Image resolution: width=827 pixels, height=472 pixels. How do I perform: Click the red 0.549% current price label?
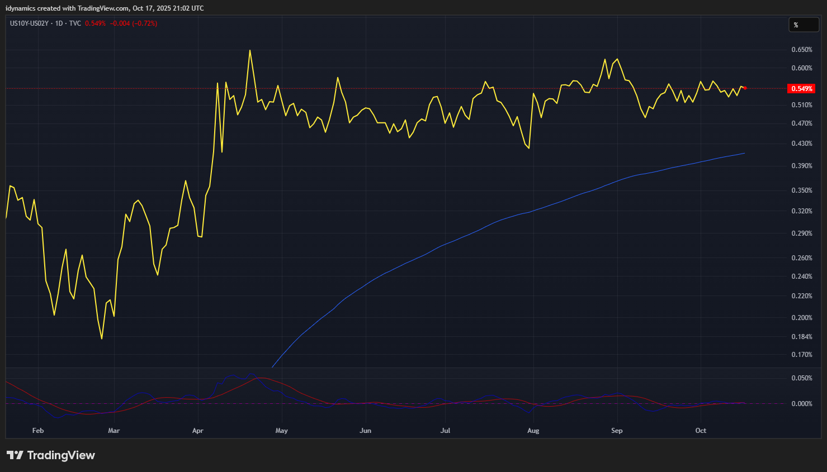801,89
